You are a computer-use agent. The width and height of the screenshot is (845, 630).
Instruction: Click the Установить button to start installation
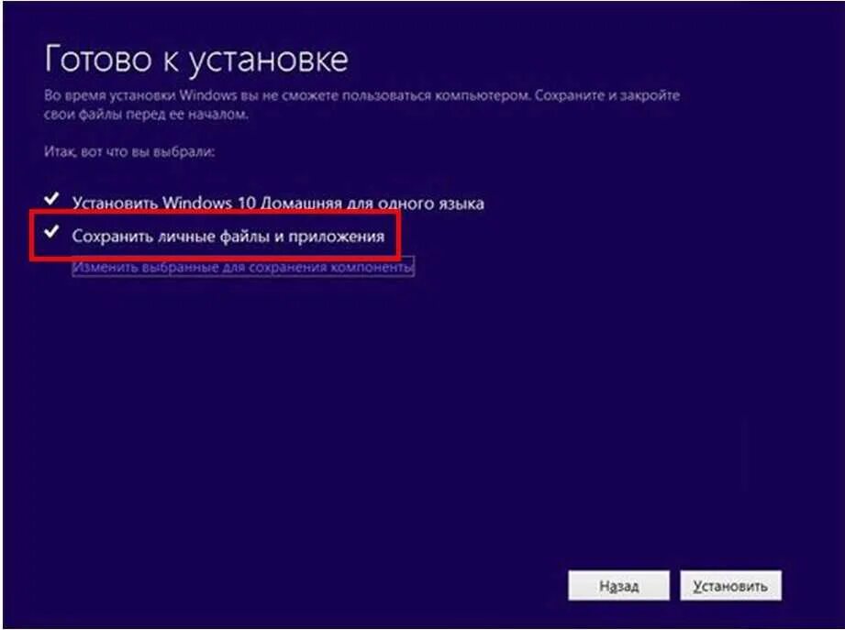coord(730,585)
